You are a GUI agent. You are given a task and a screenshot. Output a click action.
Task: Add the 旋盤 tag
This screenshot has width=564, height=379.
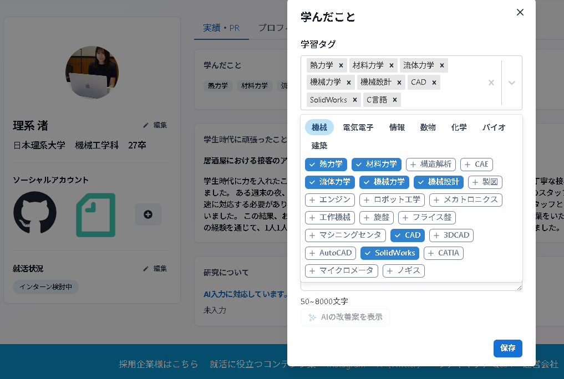376,217
